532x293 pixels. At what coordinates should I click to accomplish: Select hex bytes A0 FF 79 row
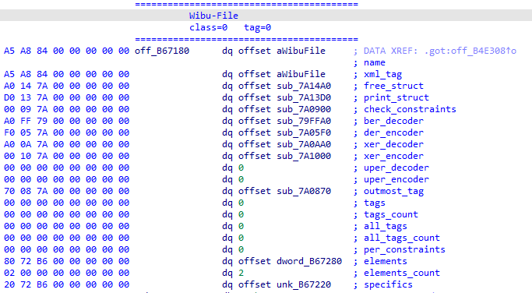click(x=66, y=121)
